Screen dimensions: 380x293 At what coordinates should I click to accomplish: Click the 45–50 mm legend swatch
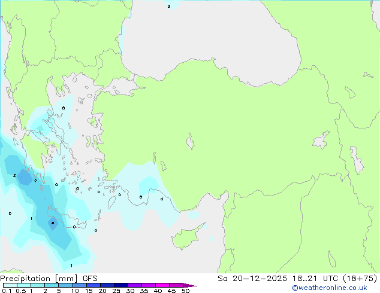point(176,285)
